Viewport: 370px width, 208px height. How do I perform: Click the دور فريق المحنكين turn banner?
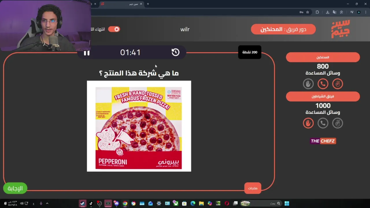tap(283, 29)
